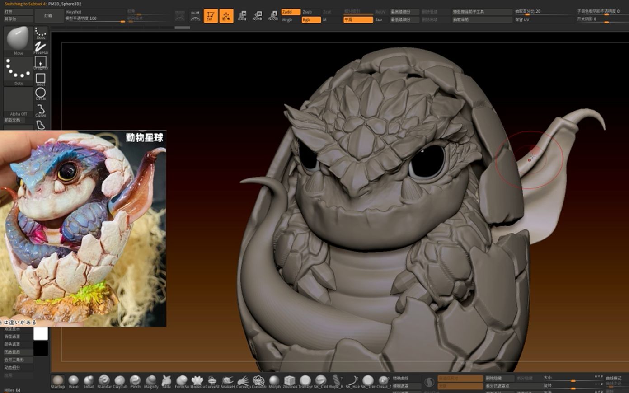Select the Curve stroke icon
Screen dimensions: 629x393
tap(41, 108)
